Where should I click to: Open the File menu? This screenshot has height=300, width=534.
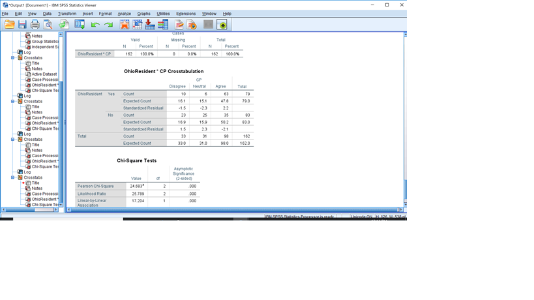tap(5, 14)
